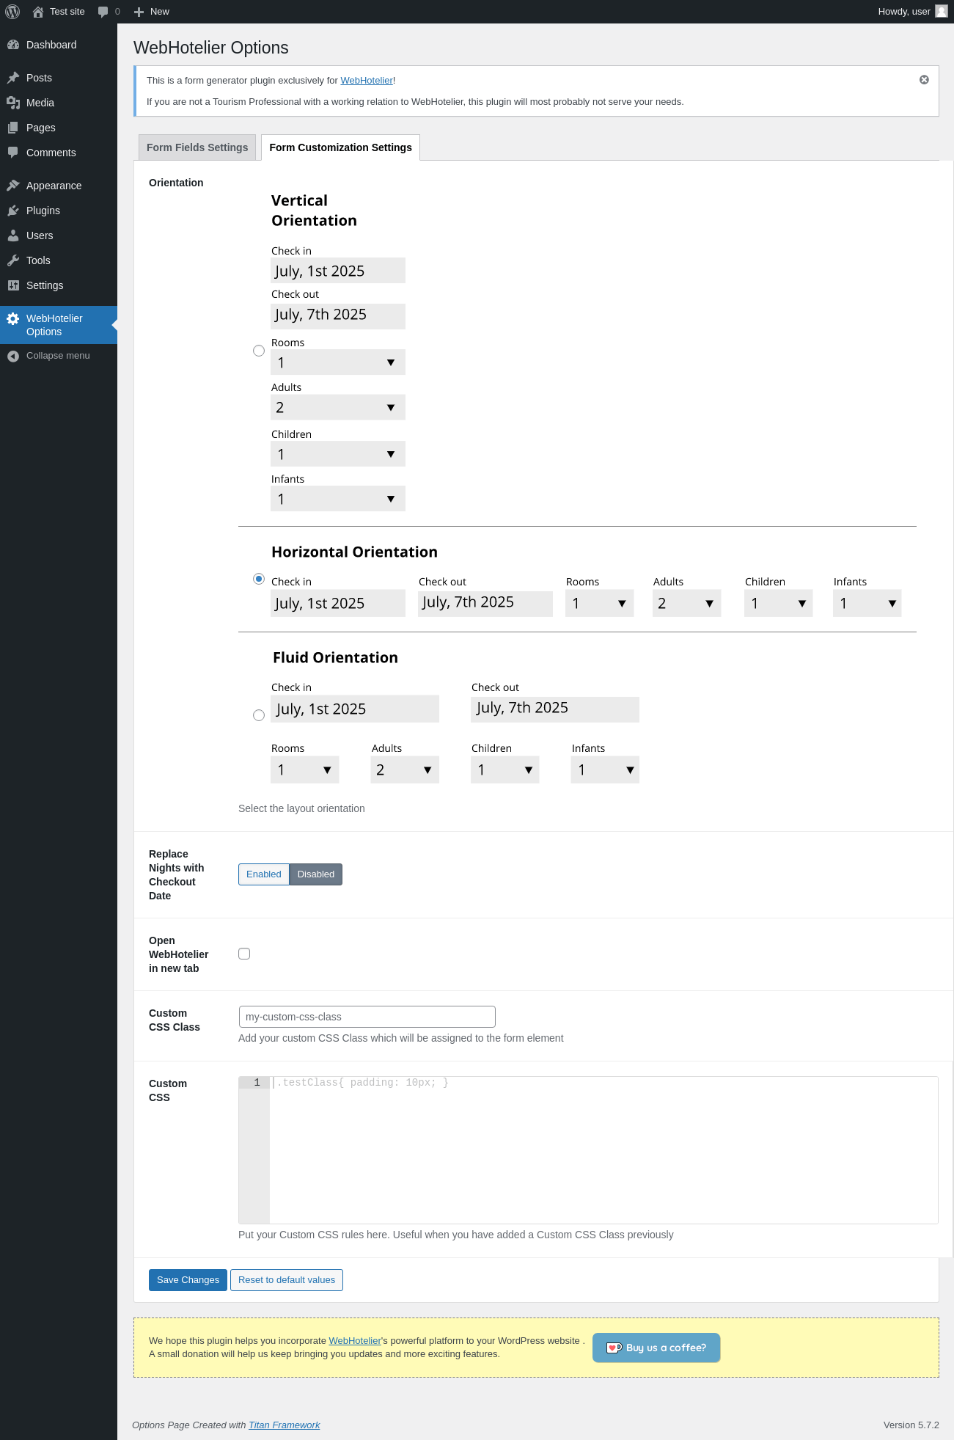The height and width of the screenshot is (1440, 954).
Task: Click the 'Version 5.7.2' footer text
Action: (x=911, y=1425)
